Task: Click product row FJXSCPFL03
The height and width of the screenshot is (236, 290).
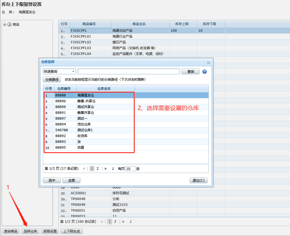Action: [174, 48]
